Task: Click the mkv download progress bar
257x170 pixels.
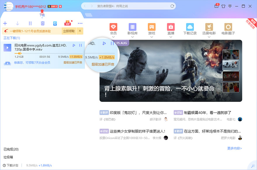Action: point(48,53)
